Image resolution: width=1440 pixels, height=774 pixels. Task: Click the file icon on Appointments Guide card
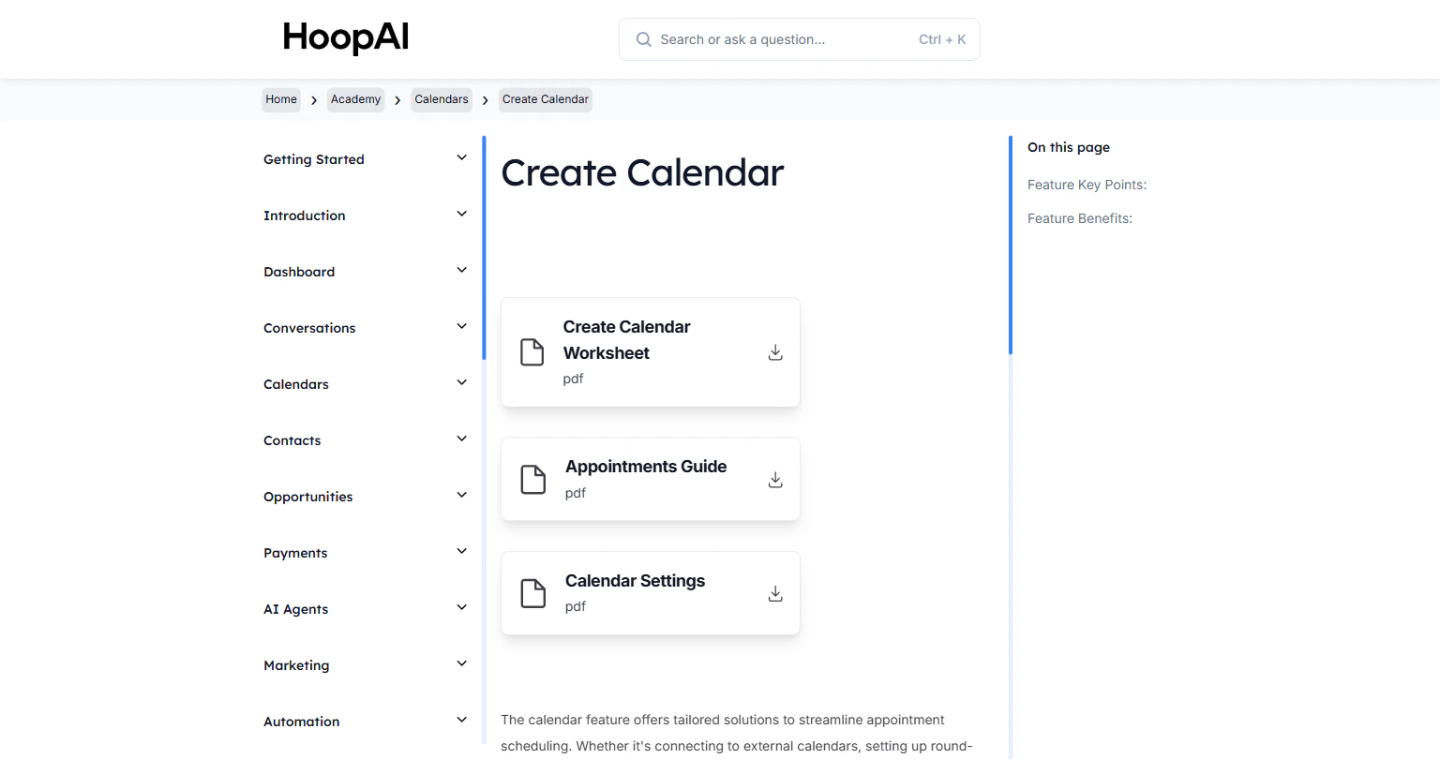point(532,479)
